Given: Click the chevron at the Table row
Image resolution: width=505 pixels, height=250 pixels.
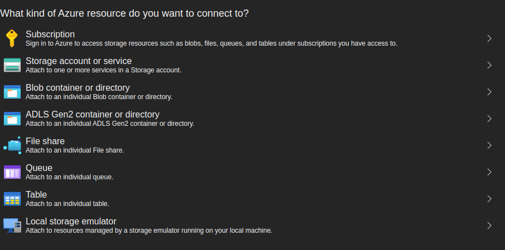Looking at the screenshot, I should tap(489, 199).
